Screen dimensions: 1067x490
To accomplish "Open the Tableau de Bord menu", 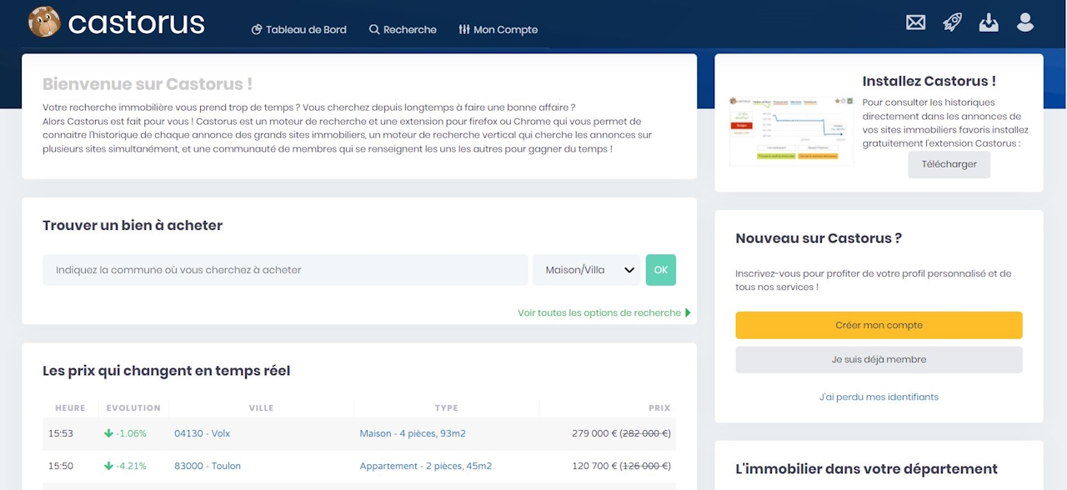I will 298,30.
